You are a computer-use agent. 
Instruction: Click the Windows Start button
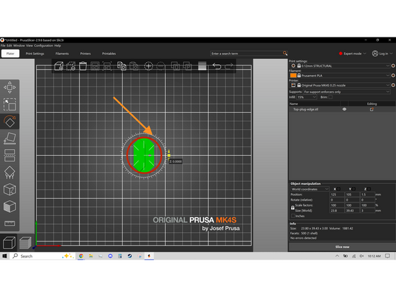point(5,256)
